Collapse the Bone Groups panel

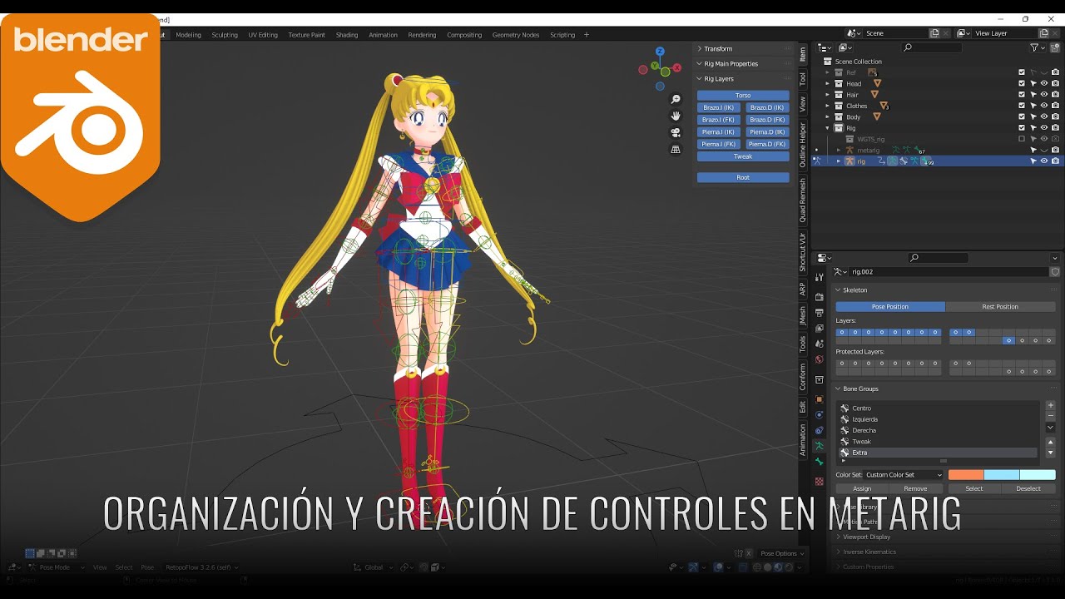(838, 389)
